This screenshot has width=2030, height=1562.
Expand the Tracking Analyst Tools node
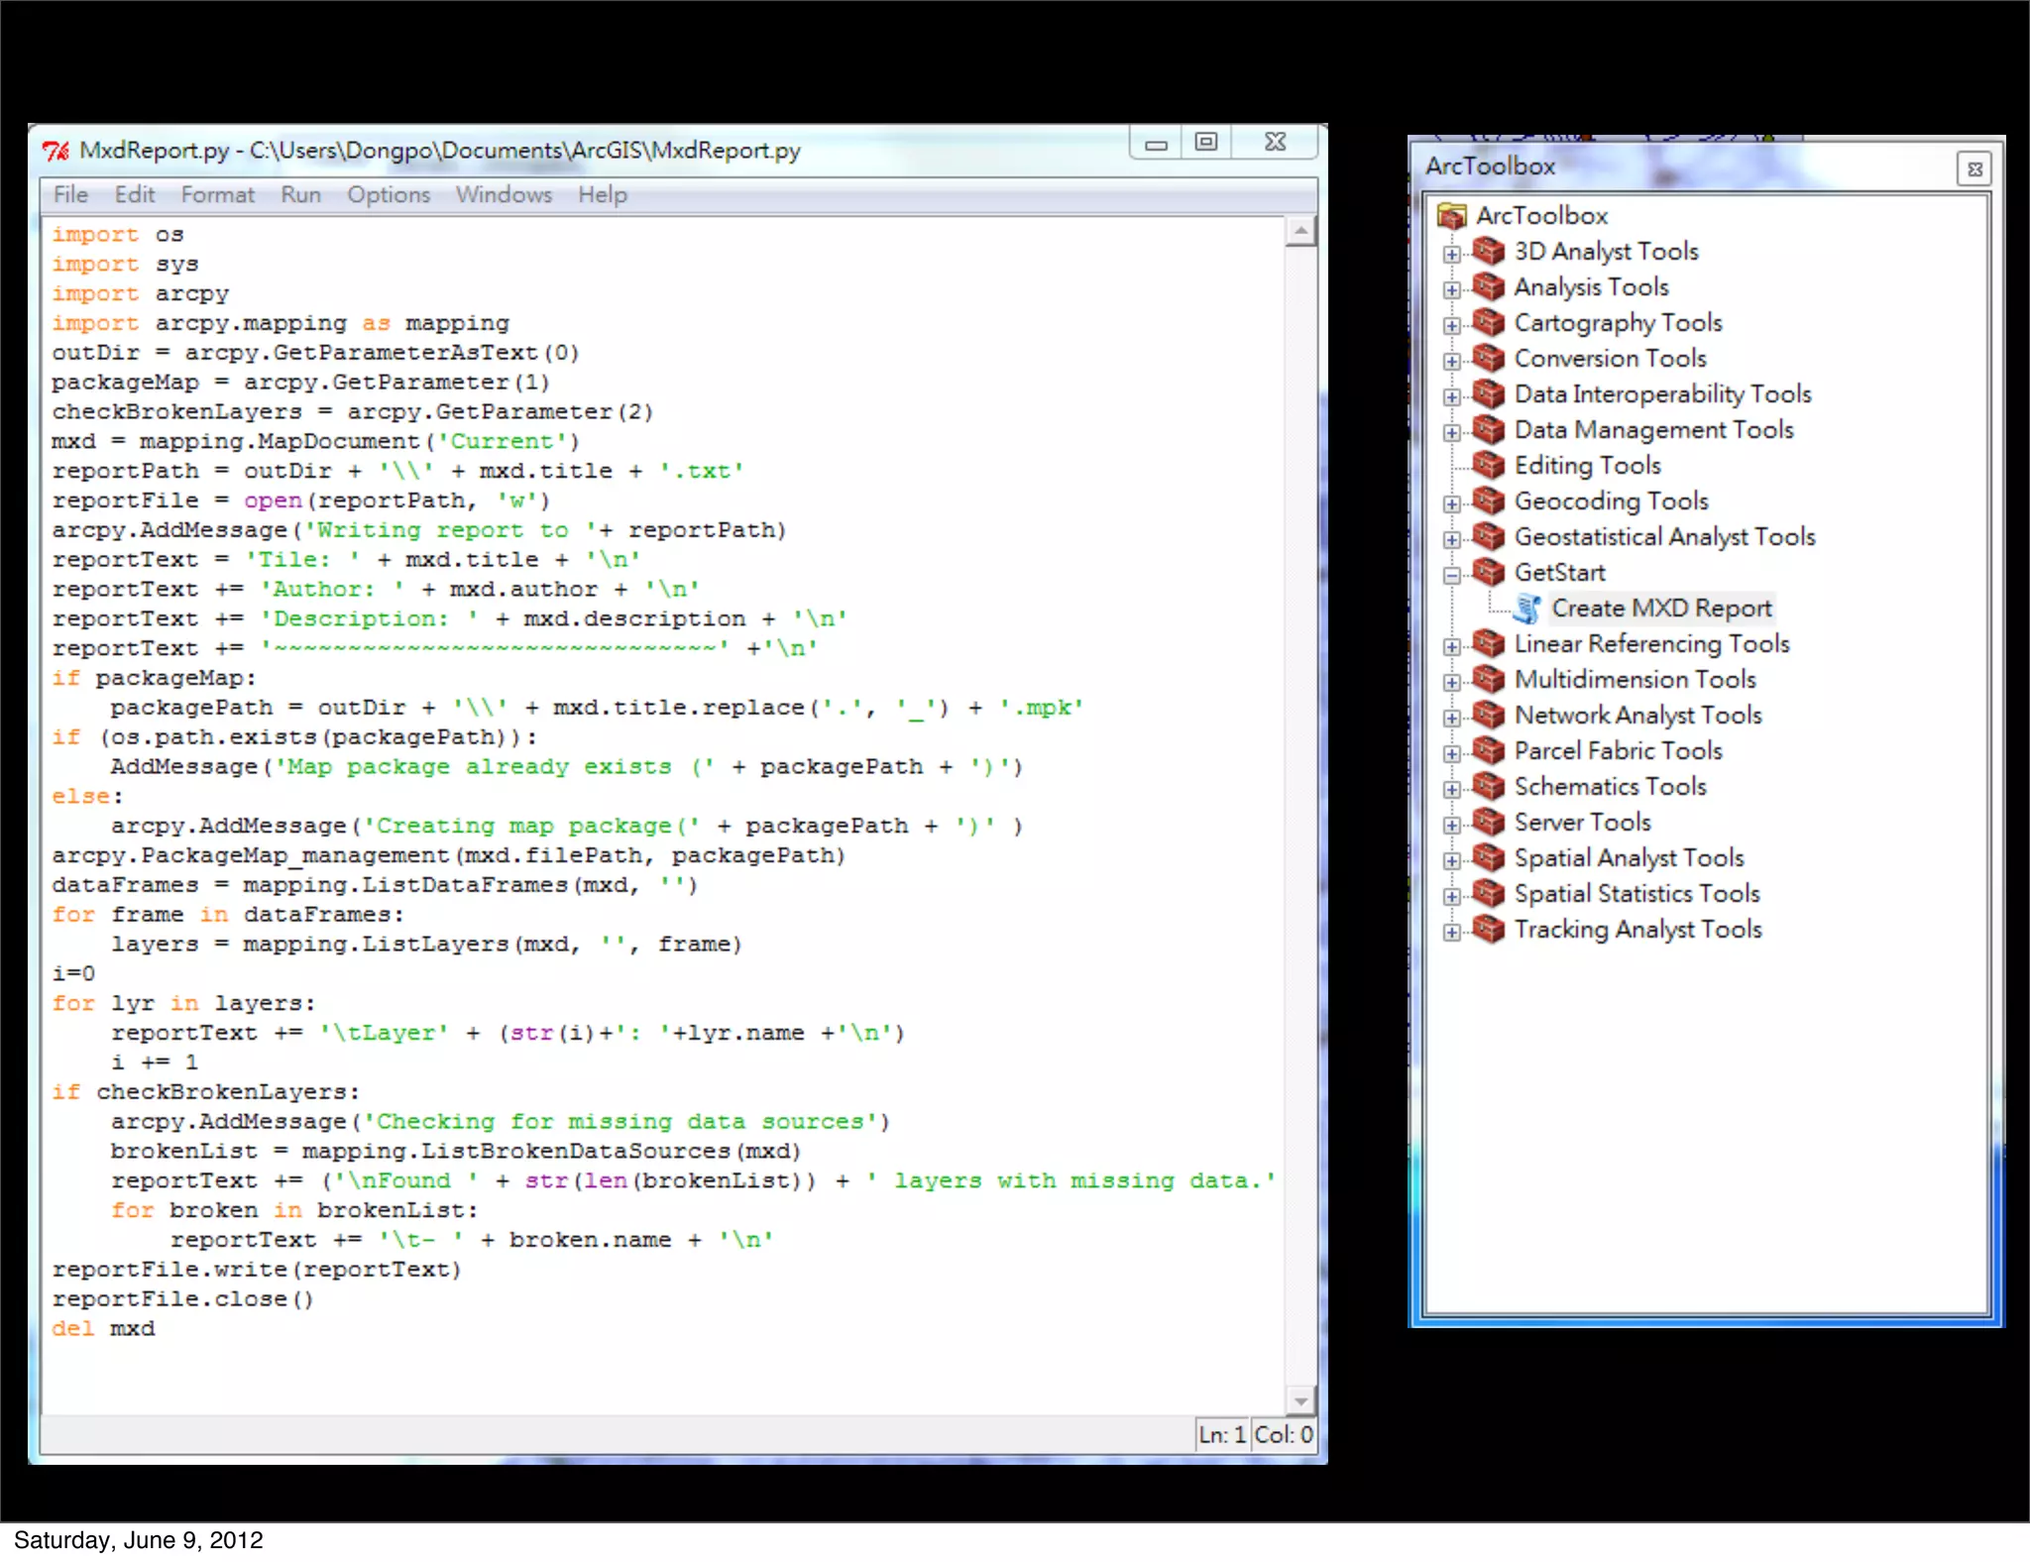coord(1452,932)
